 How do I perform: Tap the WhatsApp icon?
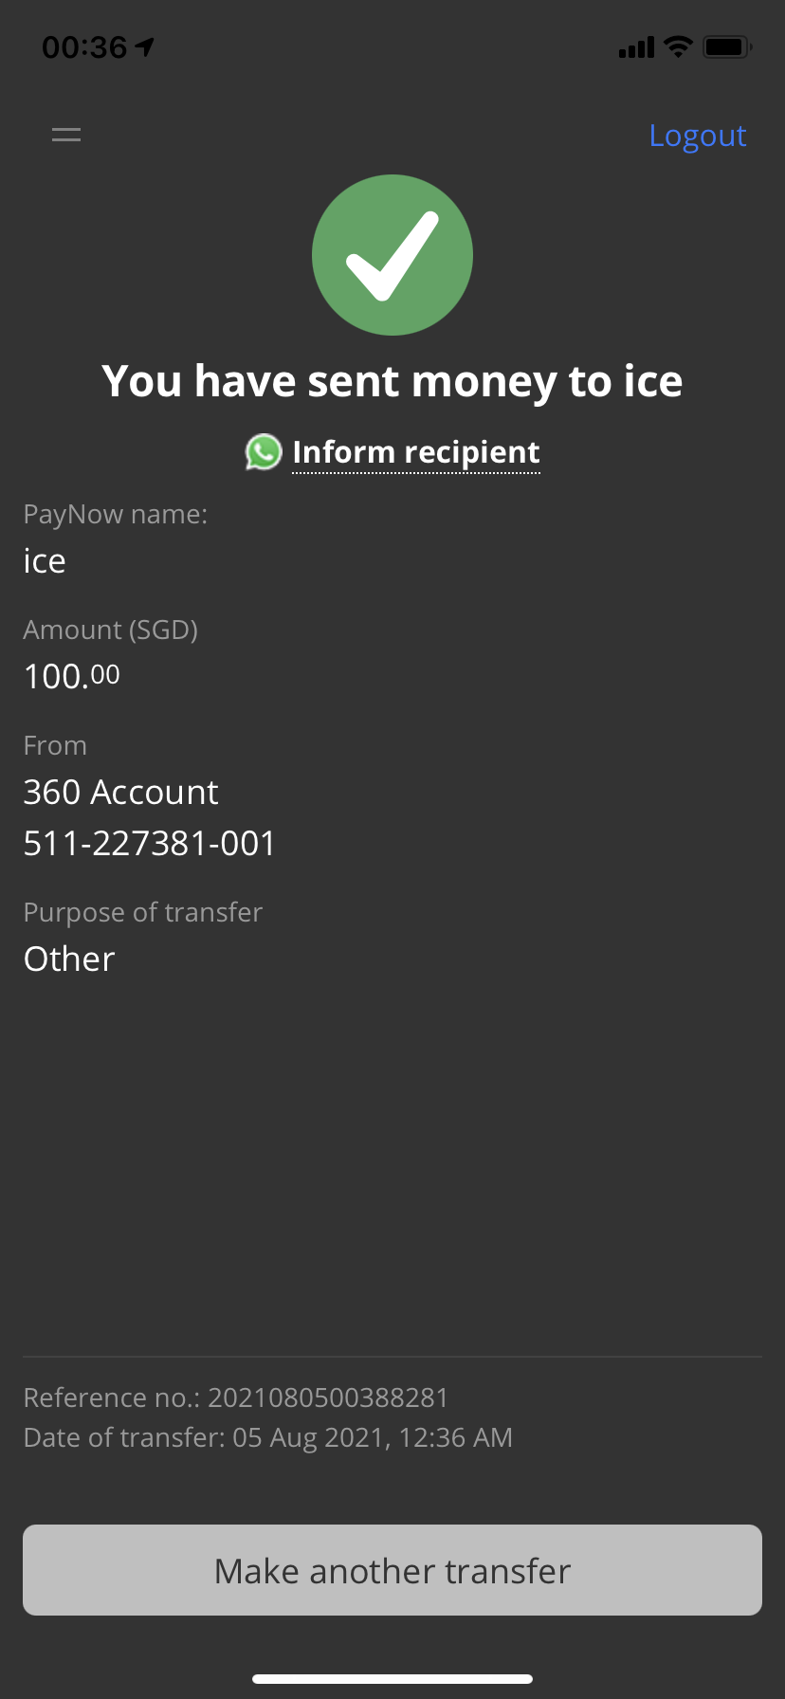264,452
